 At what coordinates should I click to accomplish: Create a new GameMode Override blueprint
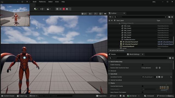pyautogui.click(x=162, y=77)
